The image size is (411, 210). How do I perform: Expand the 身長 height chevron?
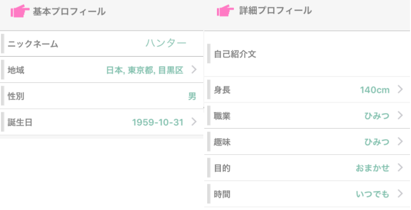coord(400,89)
